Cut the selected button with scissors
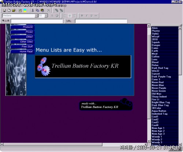 click(x=33, y=11)
